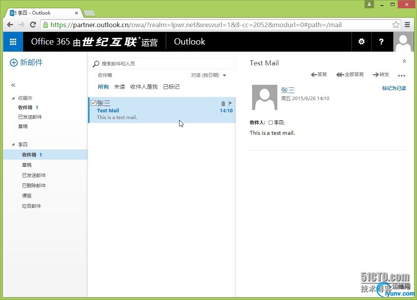417x300 pixels.
Task: Switch to the 未读 filter tab
Action: point(120,87)
